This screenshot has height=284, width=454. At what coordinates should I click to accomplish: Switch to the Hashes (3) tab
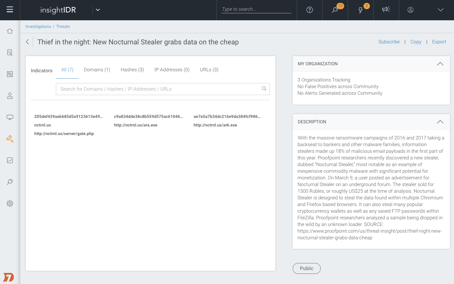tap(132, 70)
